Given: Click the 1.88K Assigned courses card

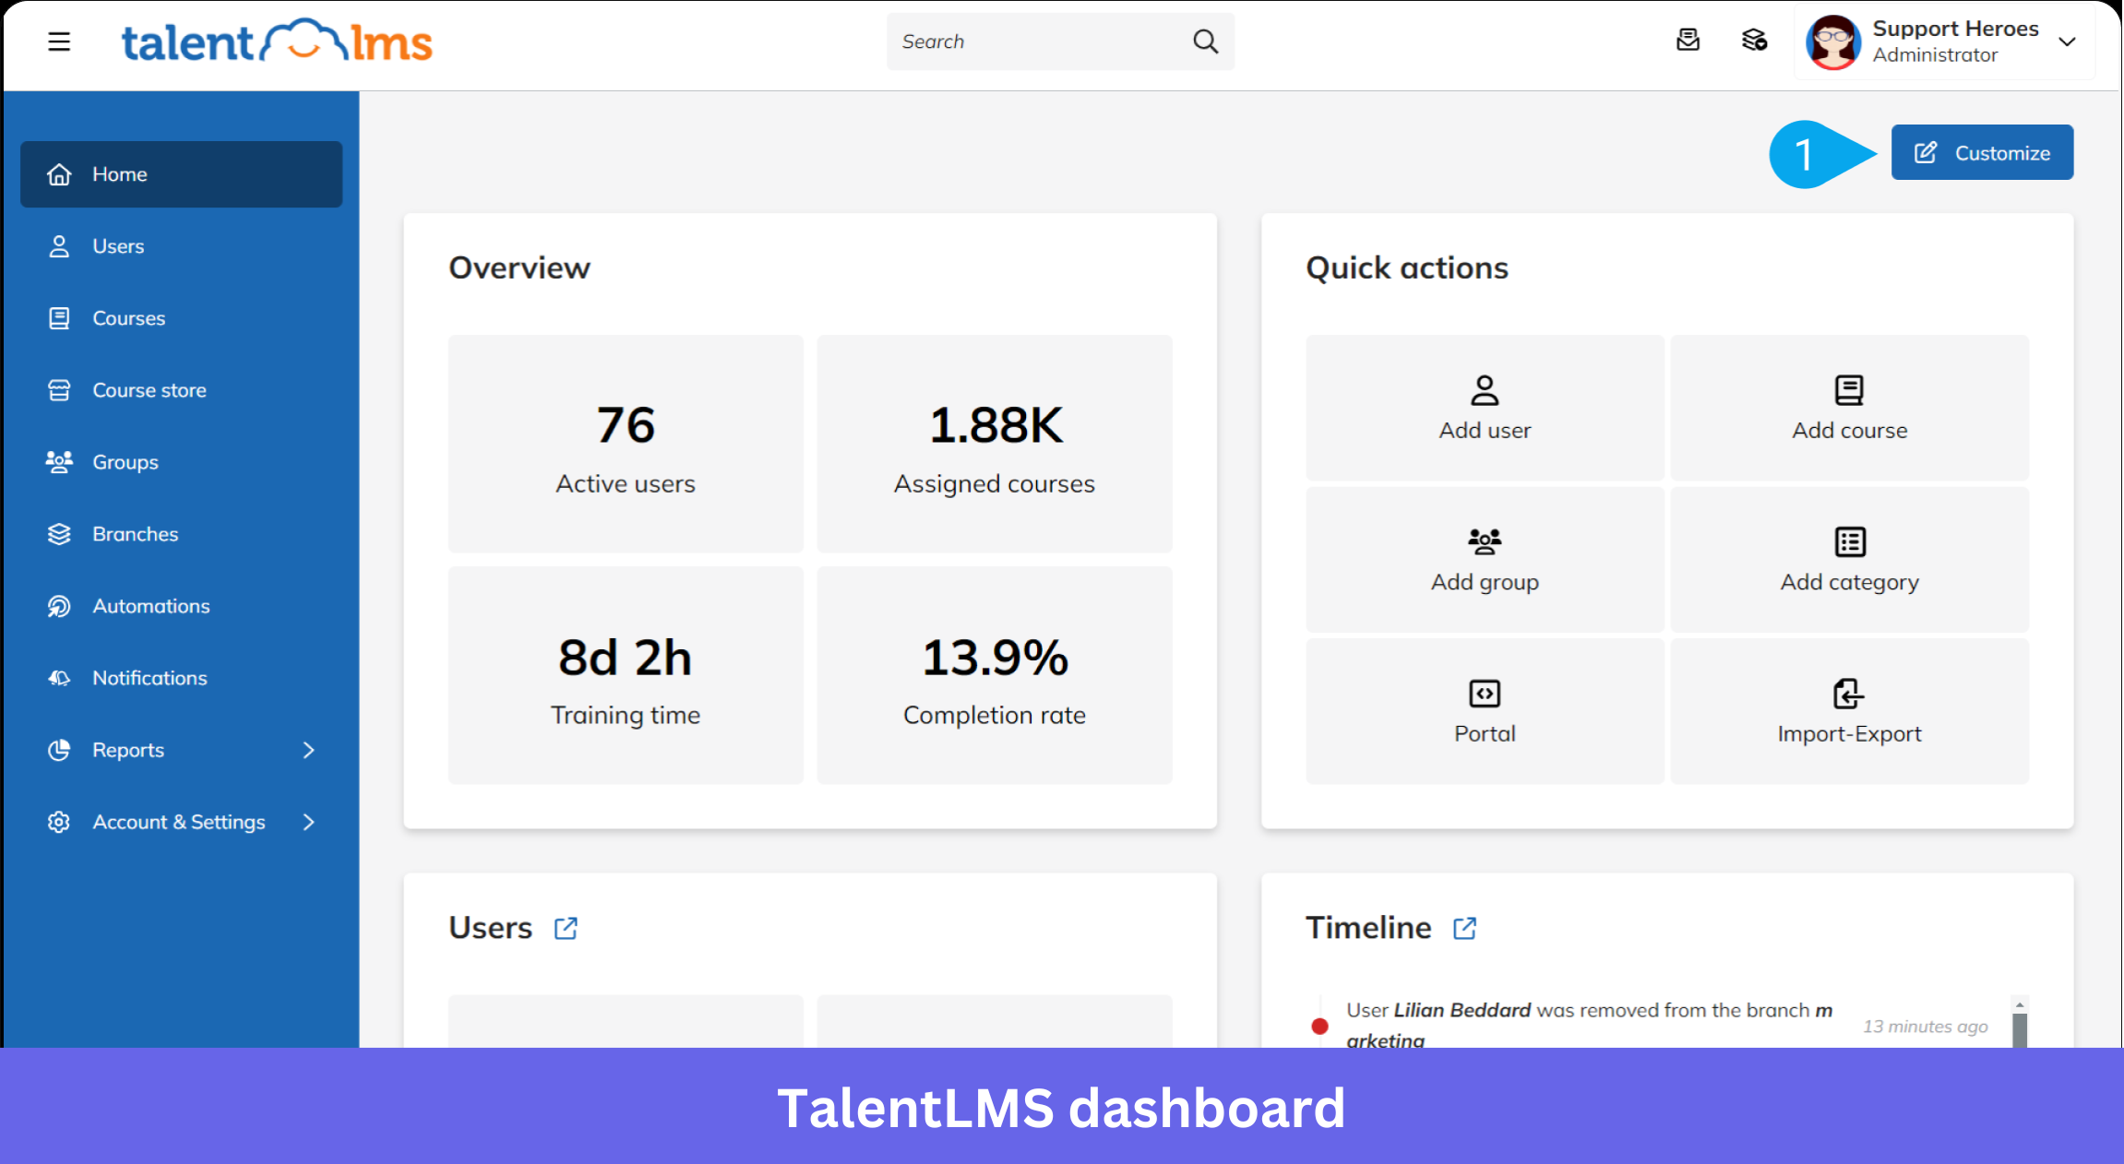Looking at the screenshot, I should 995,444.
